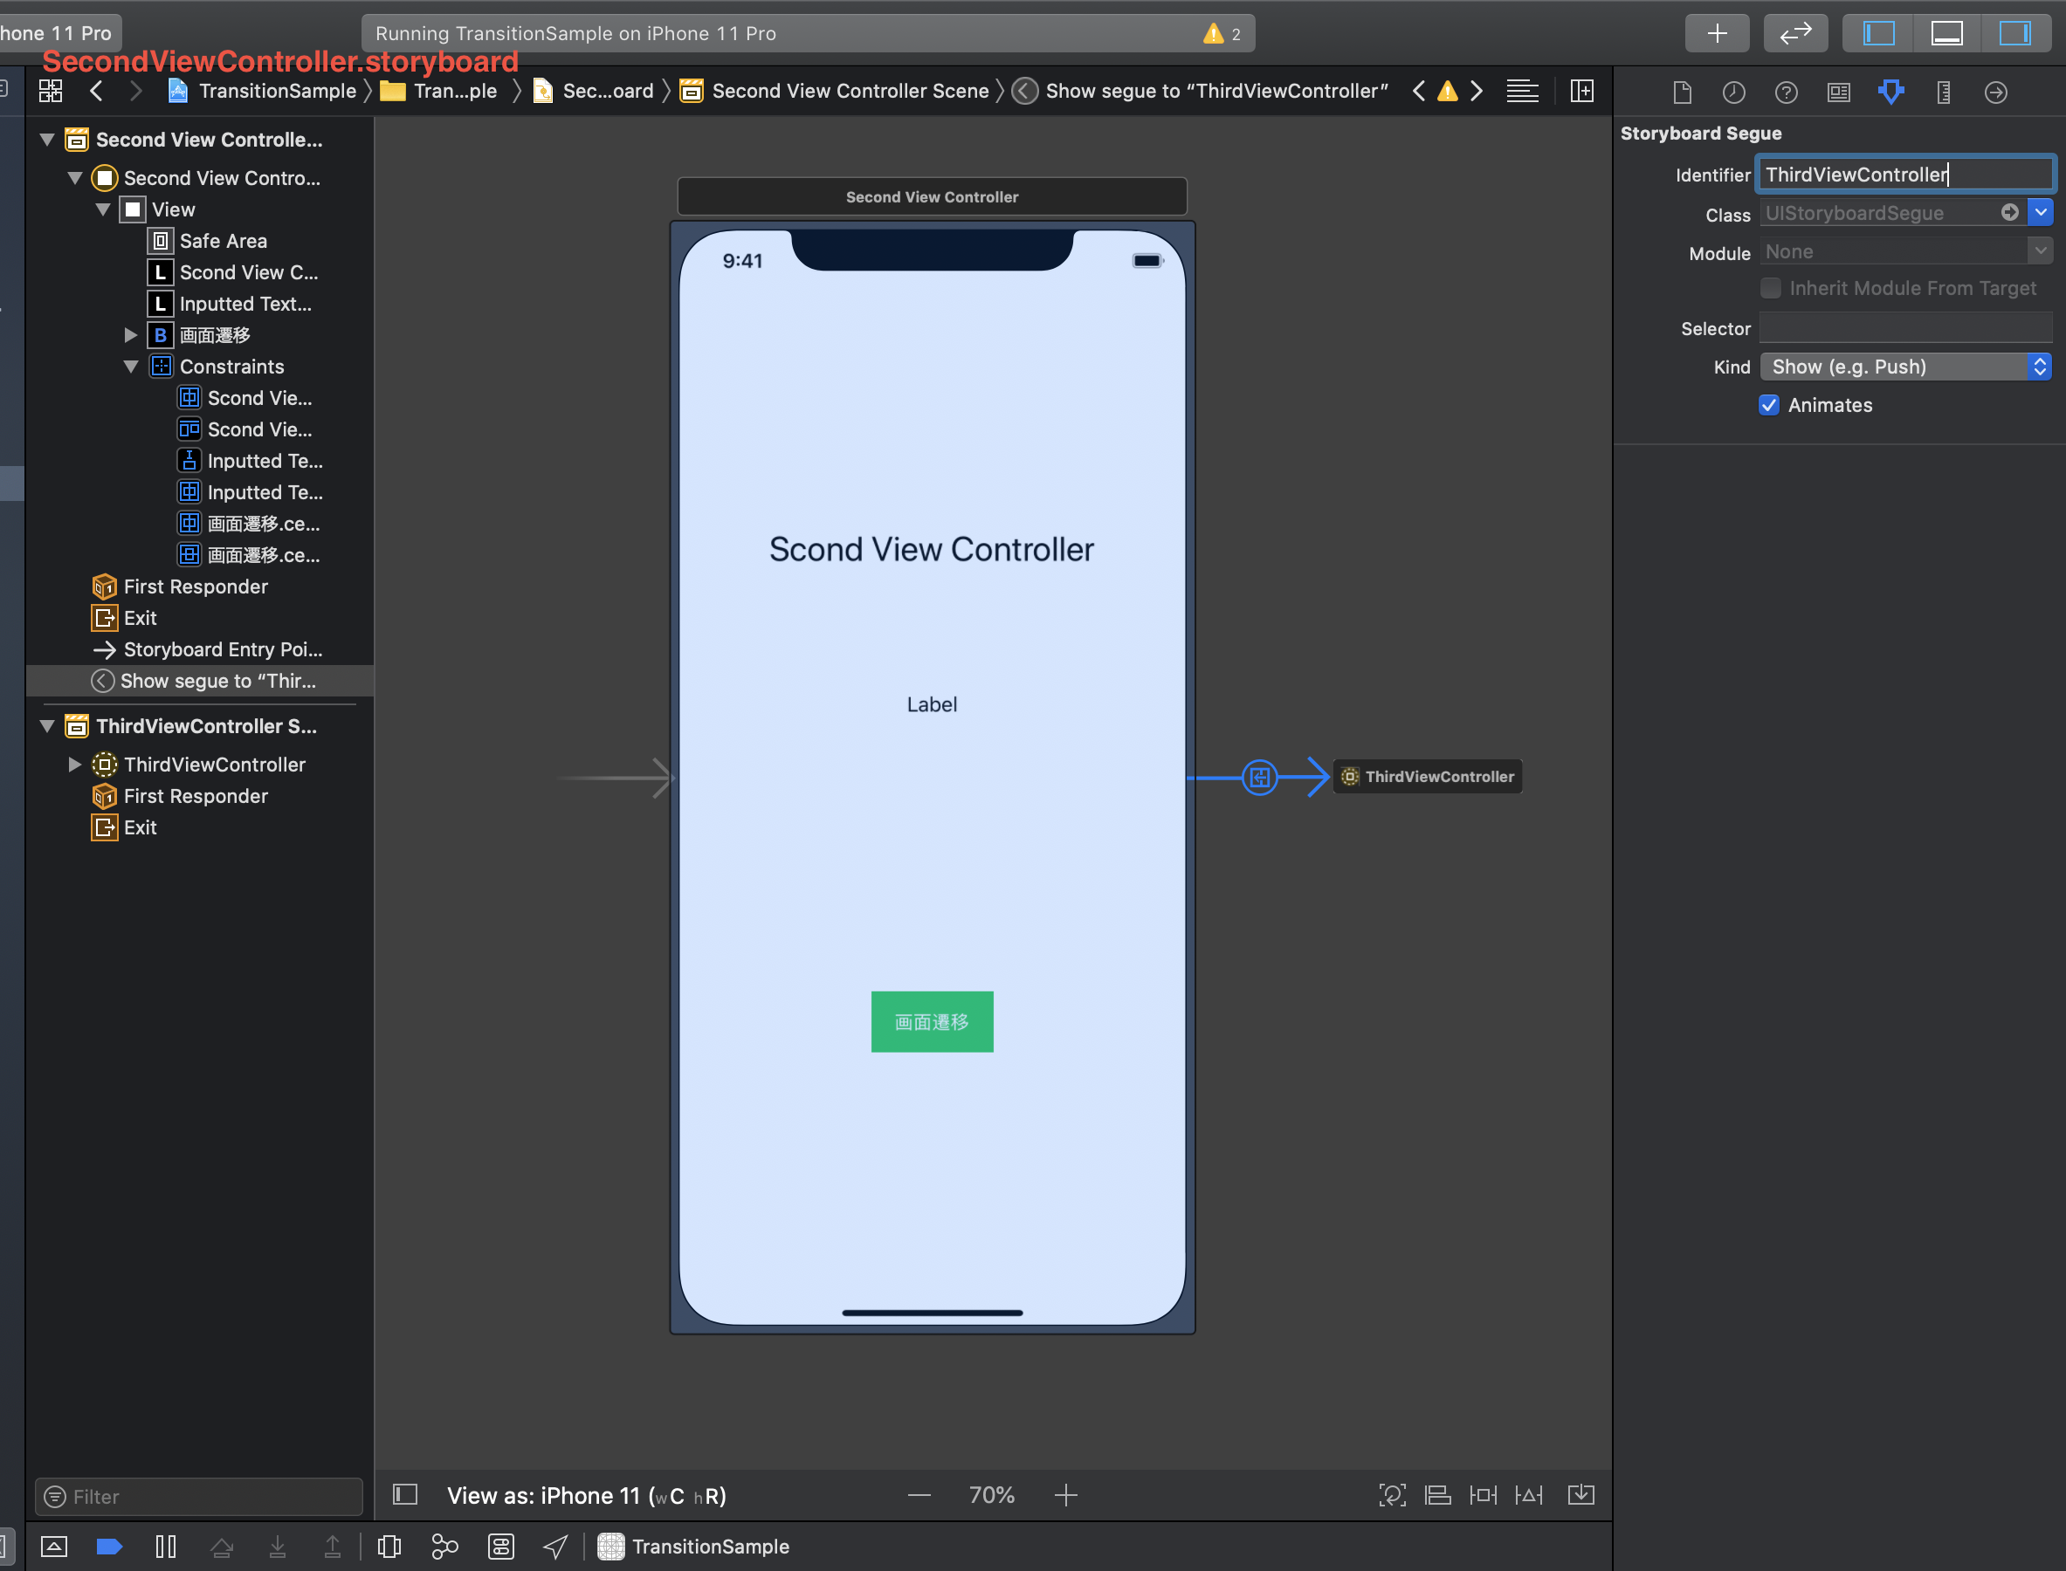Click the pause execution debug icon
The width and height of the screenshot is (2066, 1571).
(166, 1546)
